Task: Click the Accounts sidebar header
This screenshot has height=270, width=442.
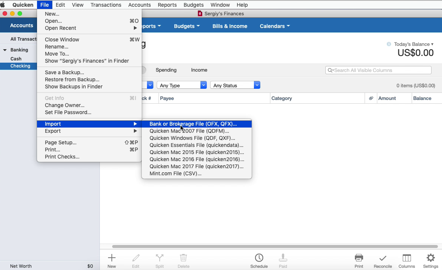Action: pyautogui.click(x=21, y=25)
